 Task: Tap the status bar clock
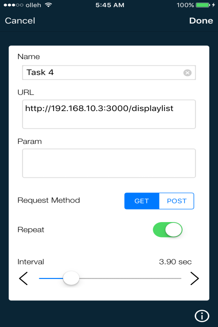pyautogui.click(x=109, y=5)
